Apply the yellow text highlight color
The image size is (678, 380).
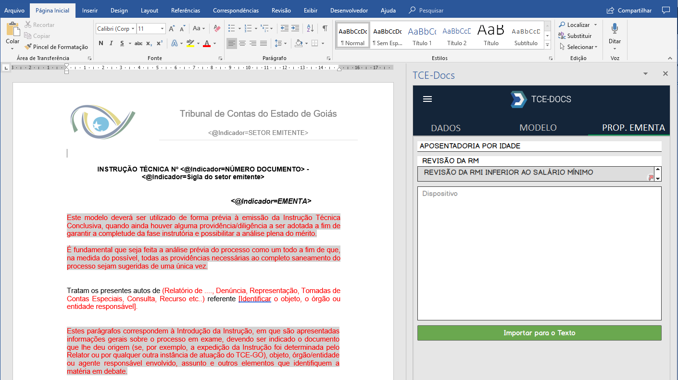[190, 43]
